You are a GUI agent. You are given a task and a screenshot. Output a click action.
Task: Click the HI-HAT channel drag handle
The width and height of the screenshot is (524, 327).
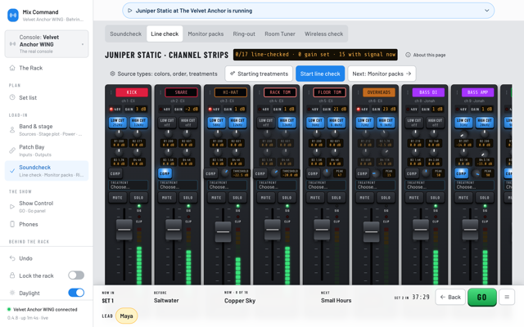pyautogui.click(x=210, y=92)
